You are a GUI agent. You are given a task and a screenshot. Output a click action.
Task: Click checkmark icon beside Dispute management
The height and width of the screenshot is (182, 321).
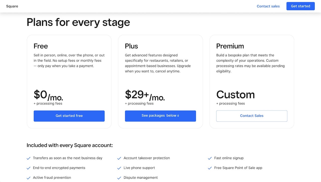tap(119, 178)
